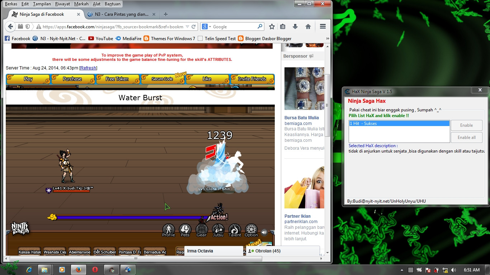Mute game sound with the speaker icon
The width and height of the screenshot is (490, 275).
click(x=264, y=232)
